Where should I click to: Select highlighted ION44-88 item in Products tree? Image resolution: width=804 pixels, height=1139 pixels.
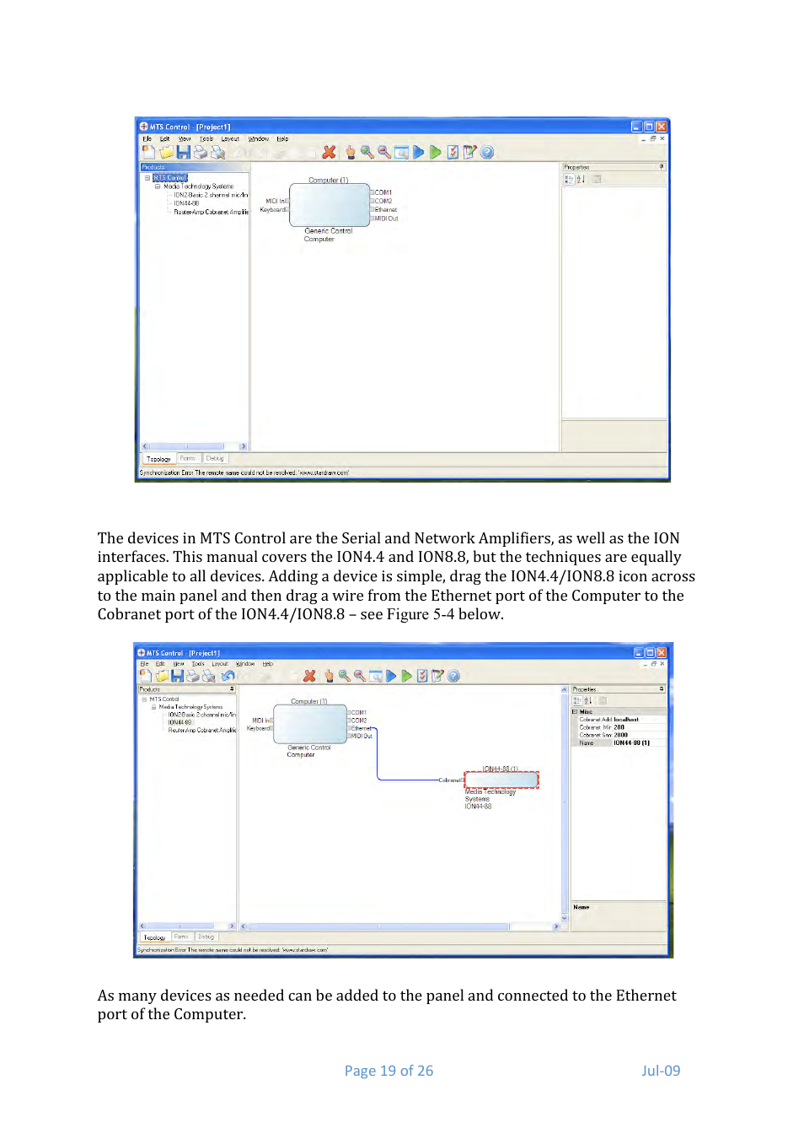click(180, 722)
